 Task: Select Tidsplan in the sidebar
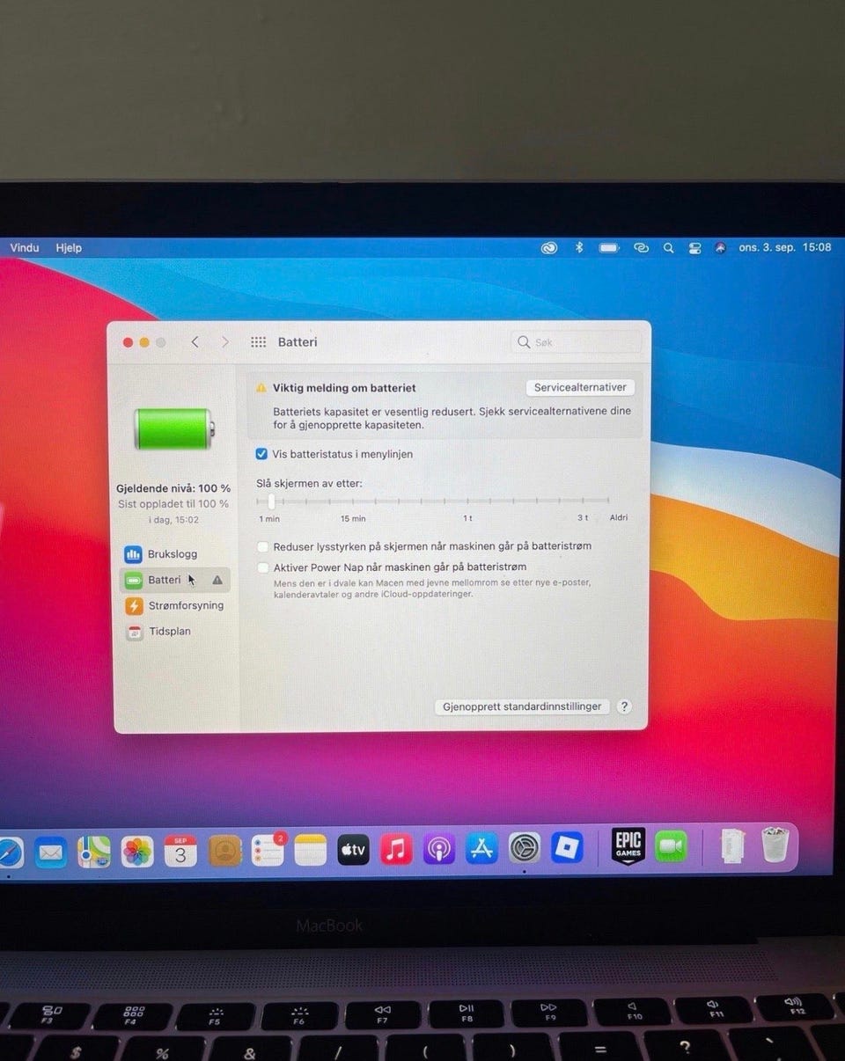[x=159, y=632]
